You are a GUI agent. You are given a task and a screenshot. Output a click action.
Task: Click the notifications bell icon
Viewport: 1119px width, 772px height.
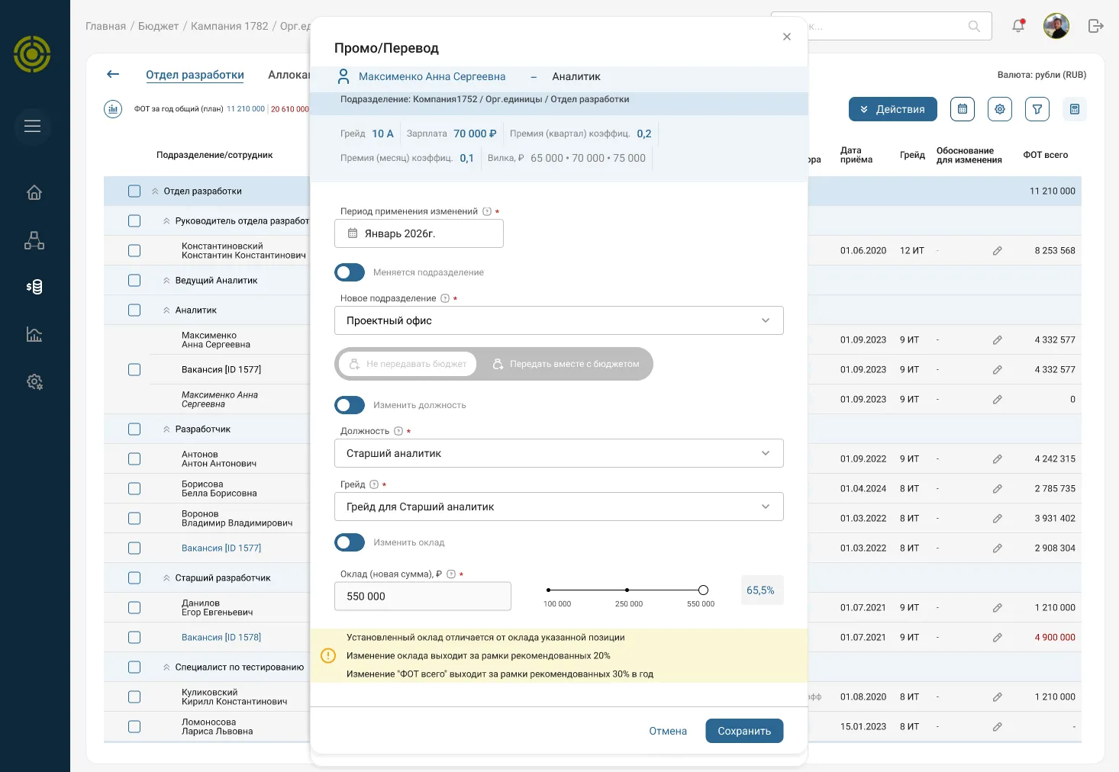[1018, 26]
